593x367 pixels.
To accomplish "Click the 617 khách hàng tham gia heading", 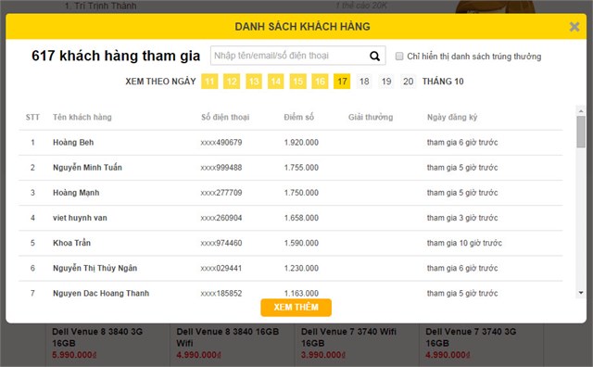I will click(x=116, y=56).
